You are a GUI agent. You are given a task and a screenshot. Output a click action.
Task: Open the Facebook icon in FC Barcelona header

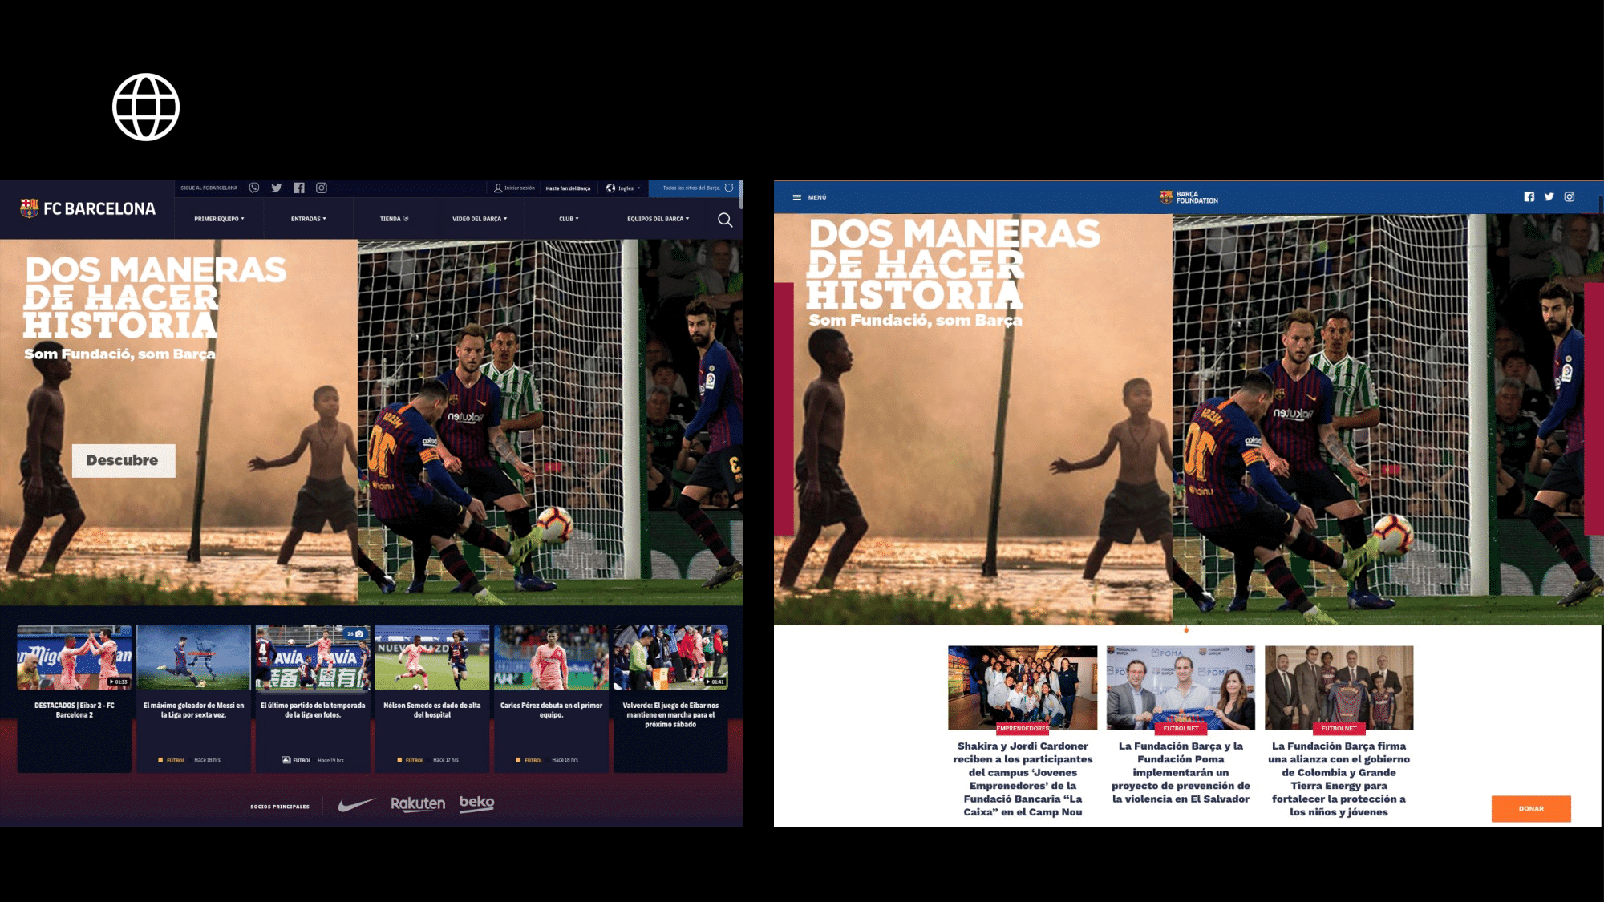299,188
